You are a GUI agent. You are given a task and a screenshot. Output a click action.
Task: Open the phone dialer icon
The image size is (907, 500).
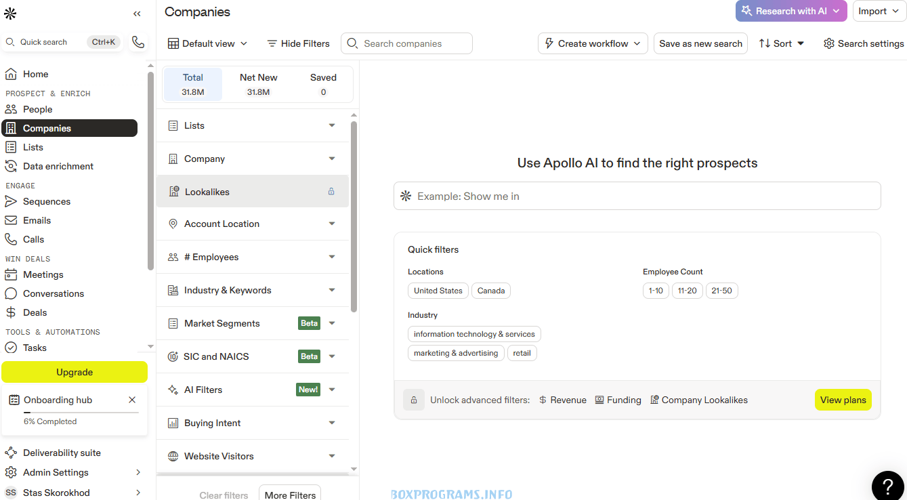tap(138, 42)
